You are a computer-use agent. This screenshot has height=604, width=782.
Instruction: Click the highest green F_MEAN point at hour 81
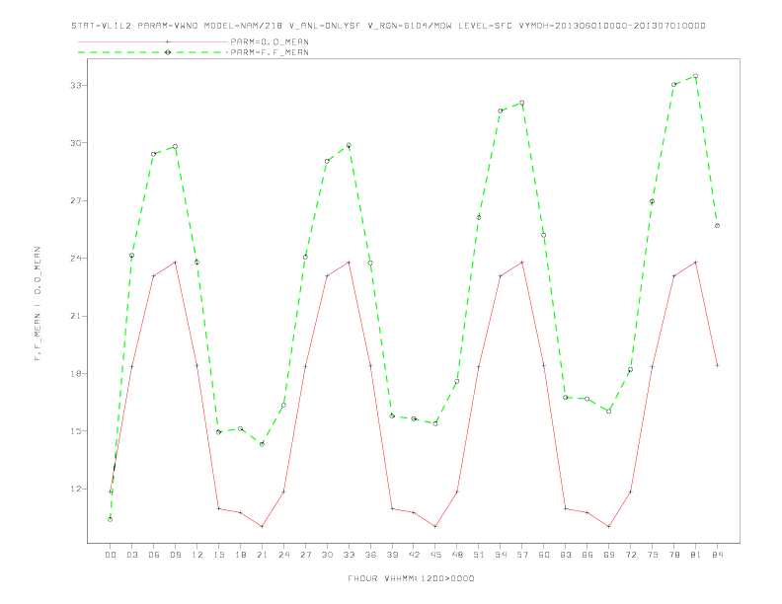tap(696, 76)
